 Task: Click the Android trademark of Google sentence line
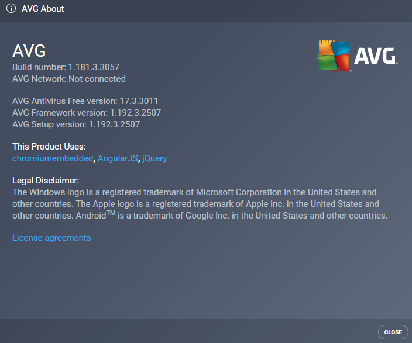[x=200, y=216]
